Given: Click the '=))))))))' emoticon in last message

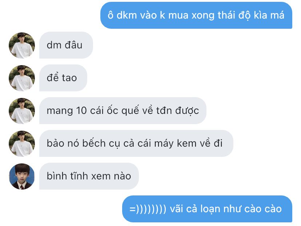Looking at the screenshot, I should click(x=148, y=209).
